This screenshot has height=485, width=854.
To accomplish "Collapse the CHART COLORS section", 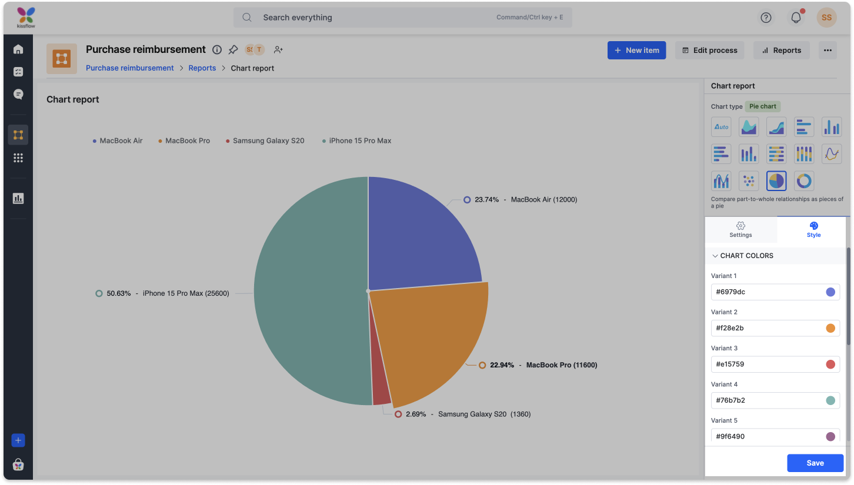I will 775,256.
